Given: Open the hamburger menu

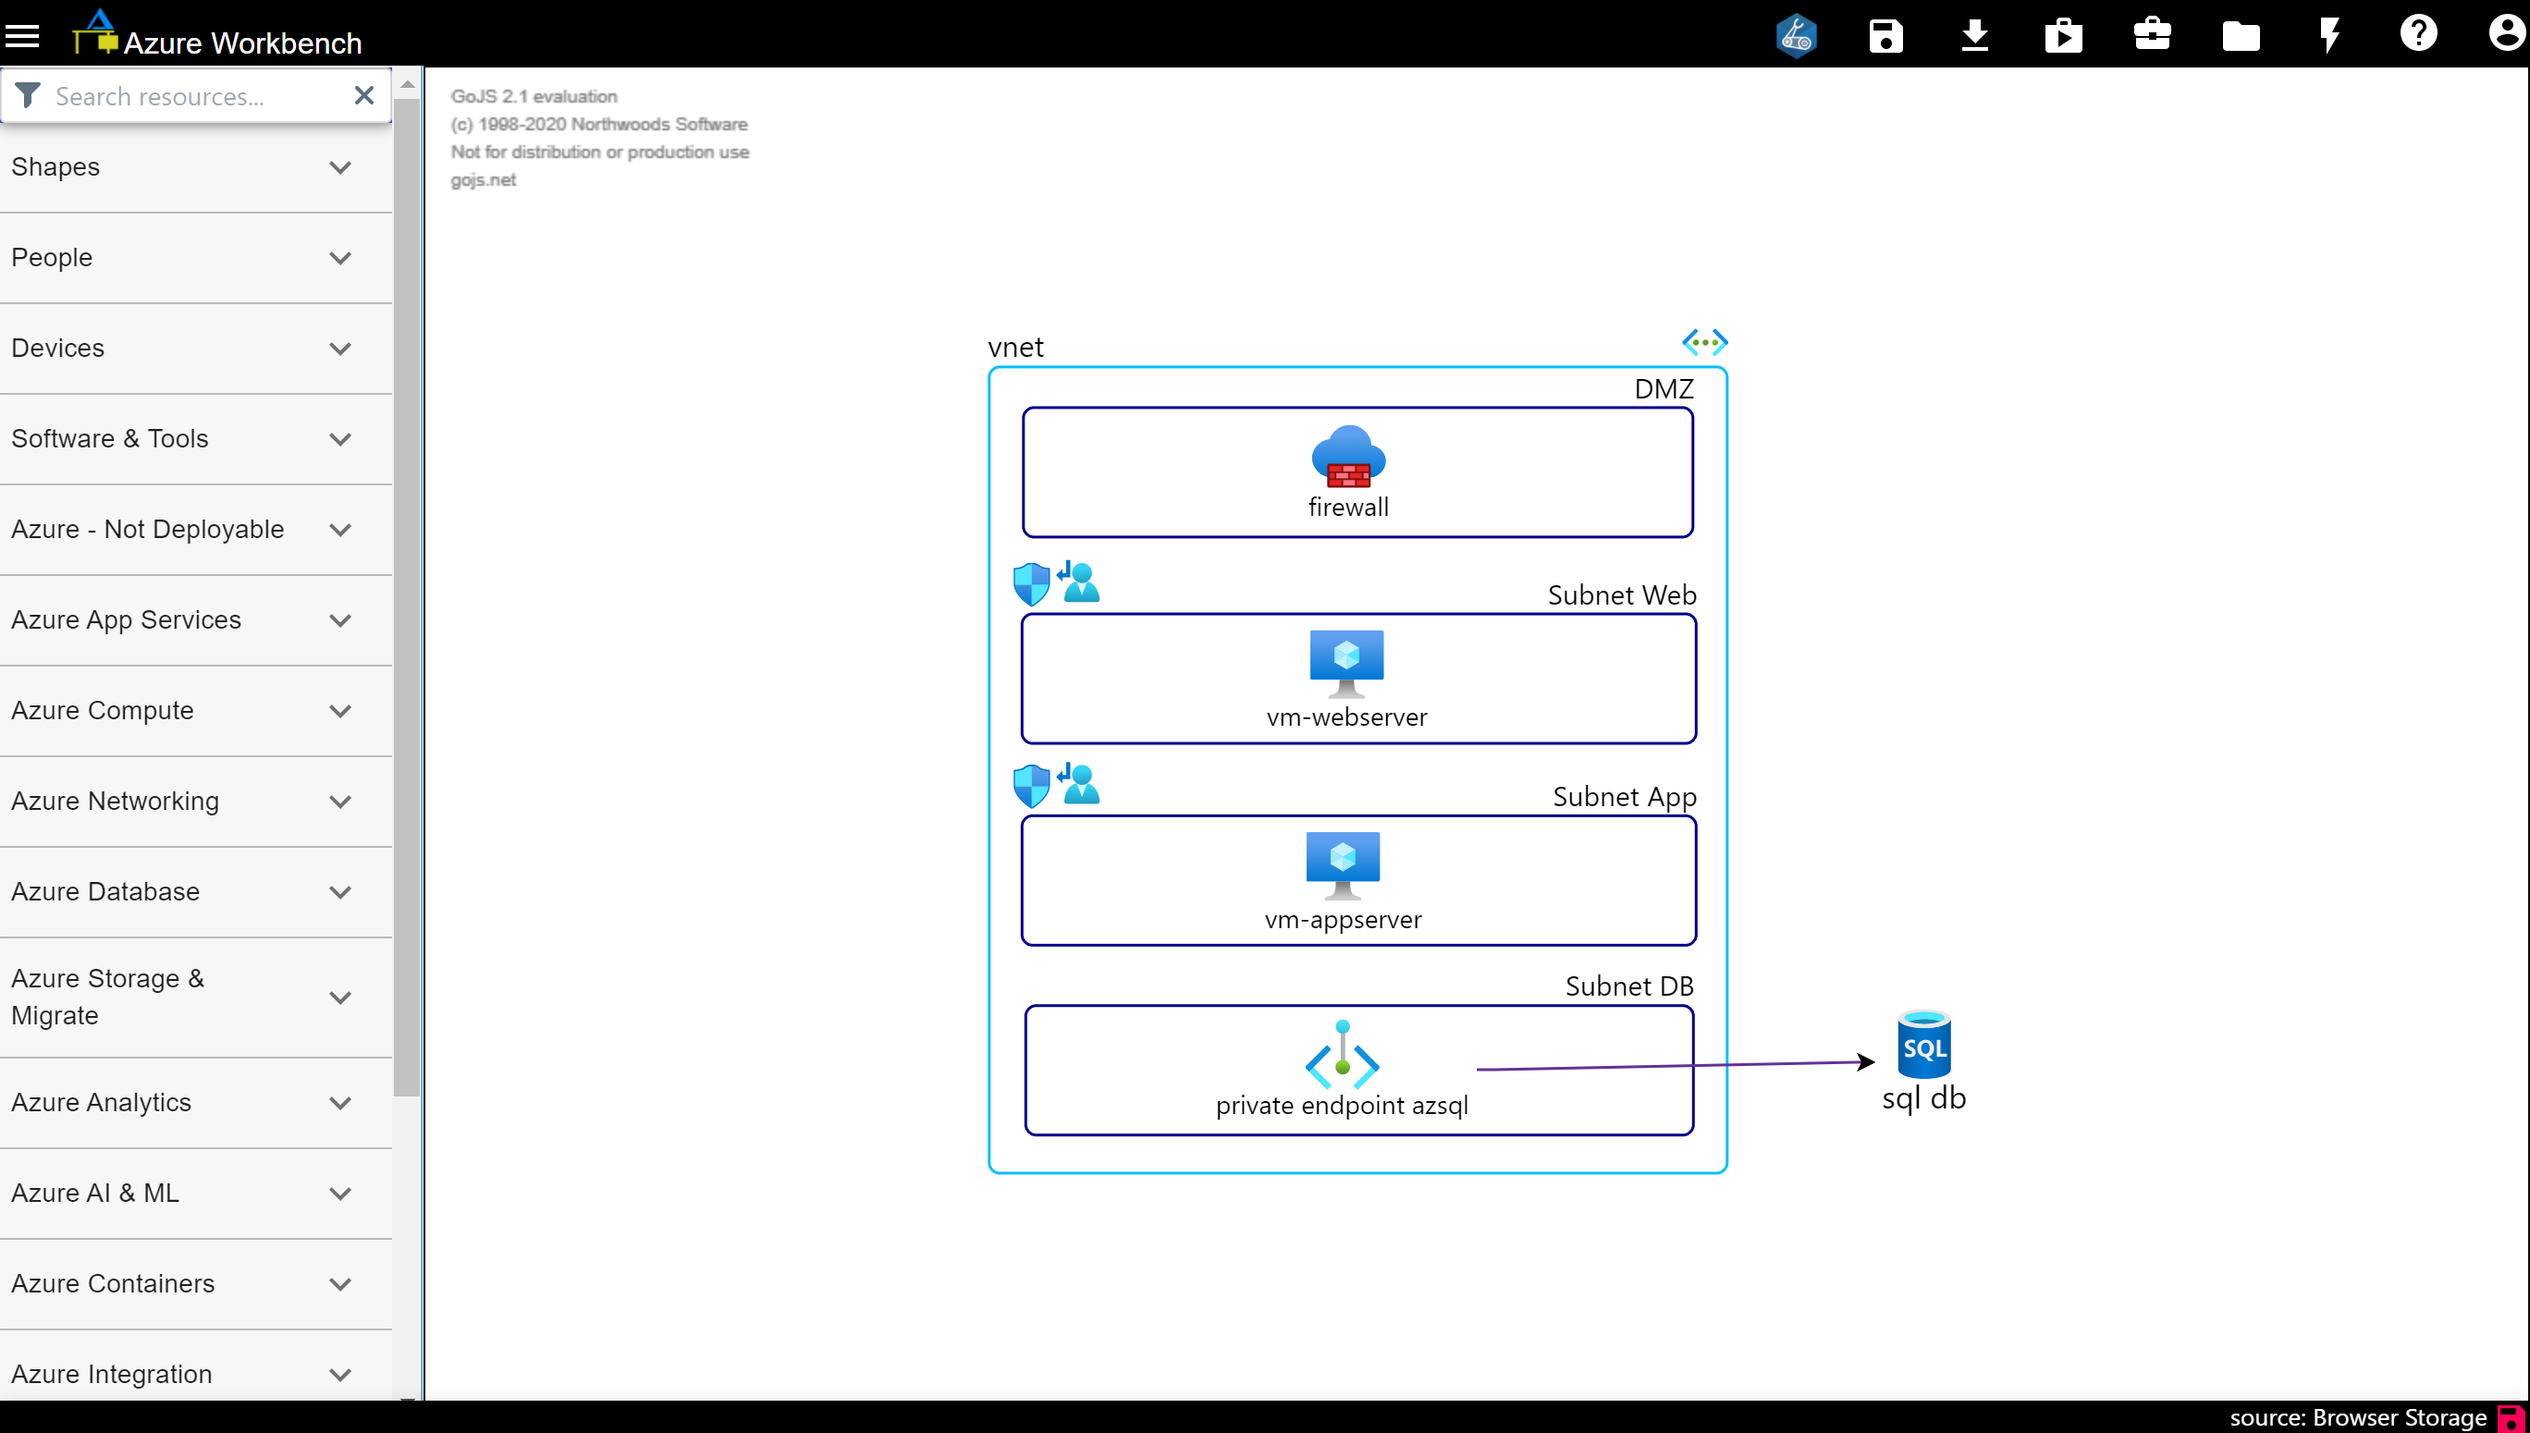Looking at the screenshot, I should pyautogui.click(x=22, y=36).
